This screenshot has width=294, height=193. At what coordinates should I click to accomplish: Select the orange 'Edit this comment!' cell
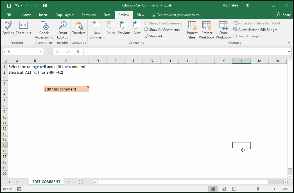[x=66, y=89]
